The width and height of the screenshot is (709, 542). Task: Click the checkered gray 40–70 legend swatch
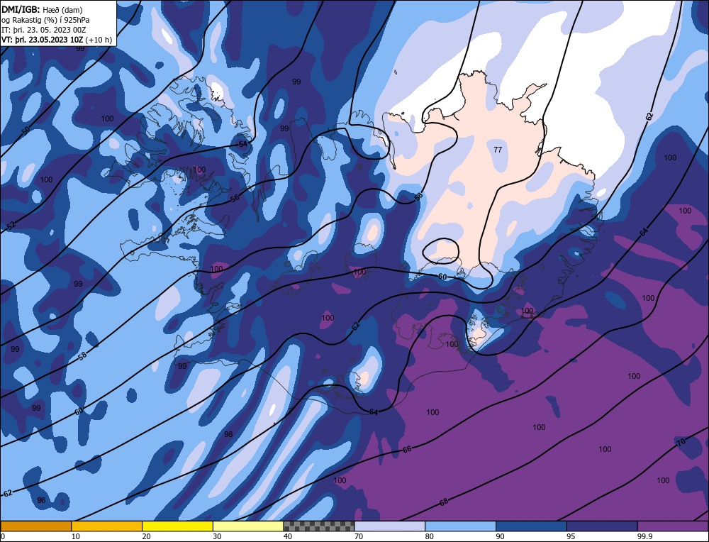[319, 526]
